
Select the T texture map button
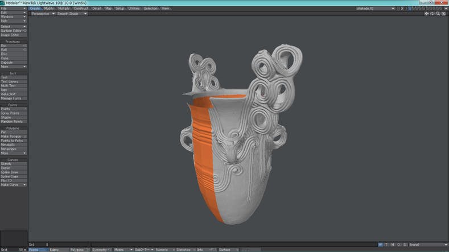(386, 245)
